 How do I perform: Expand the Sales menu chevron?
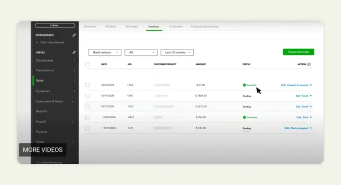click(x=75, y=80)
